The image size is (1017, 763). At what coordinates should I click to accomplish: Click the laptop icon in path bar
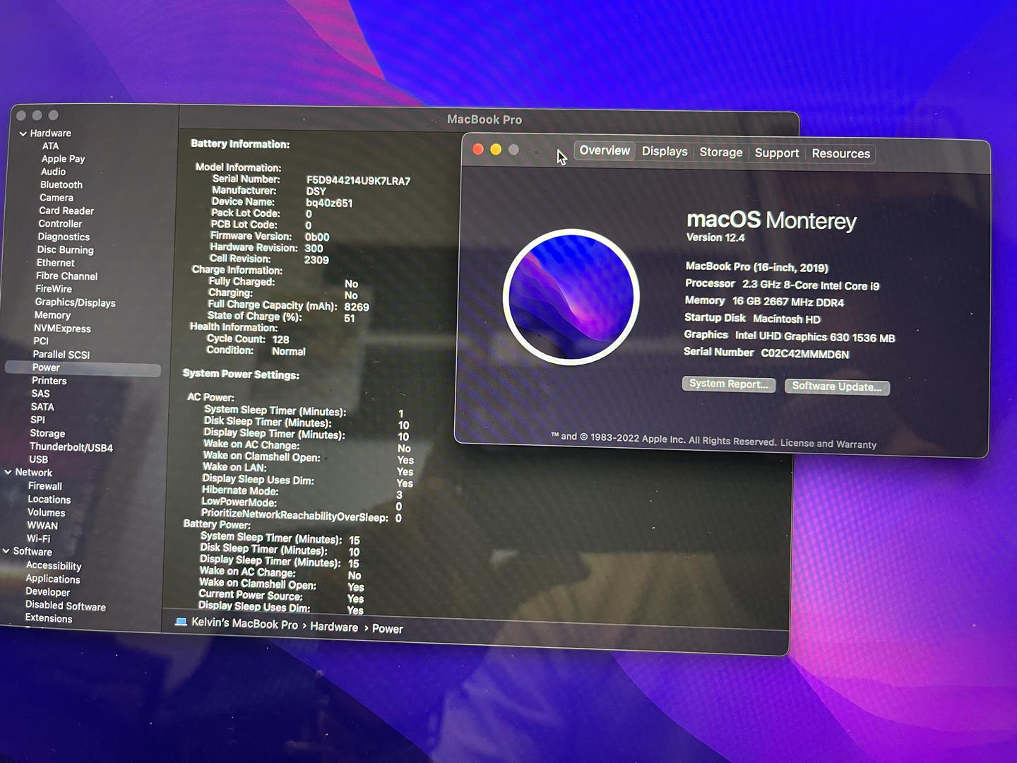[182, 622]
